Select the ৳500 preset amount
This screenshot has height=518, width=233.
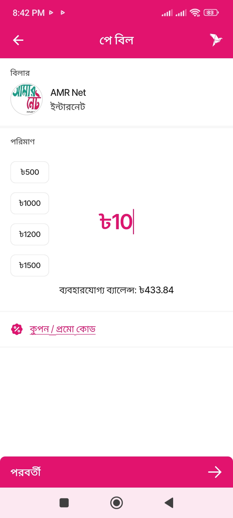click(x=30, y=172)
